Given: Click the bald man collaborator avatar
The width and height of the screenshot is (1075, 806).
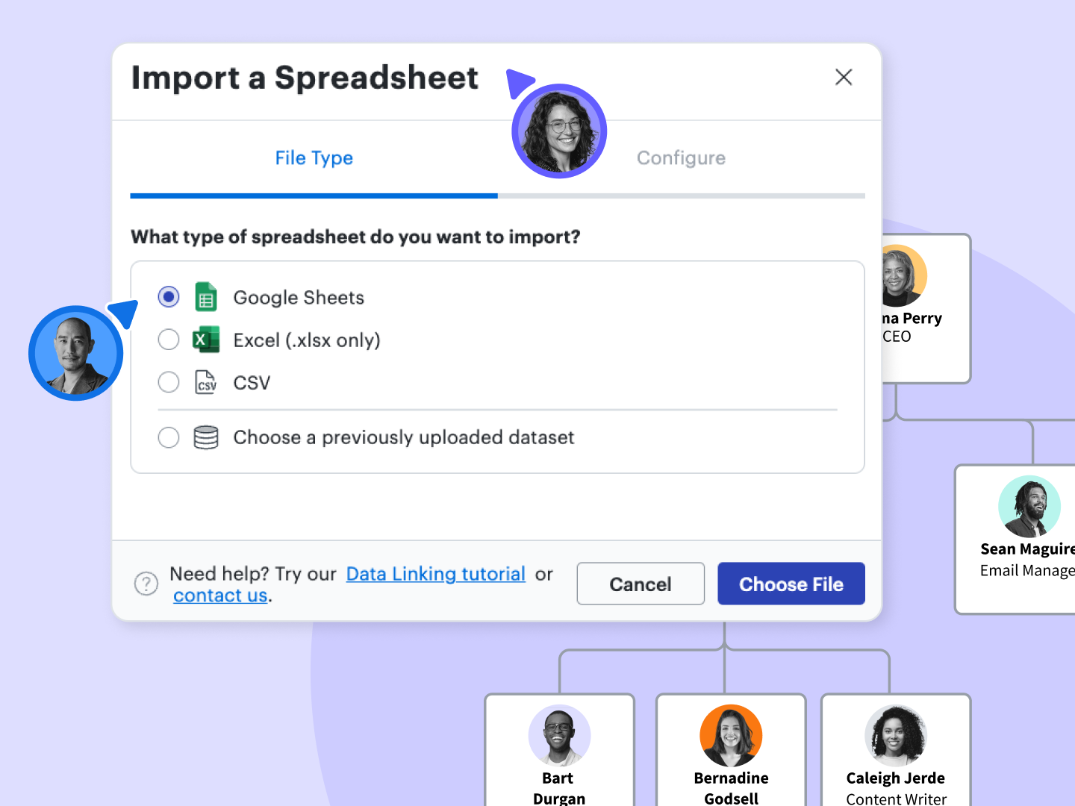Looking at the screenshot, I should (75, 354).
